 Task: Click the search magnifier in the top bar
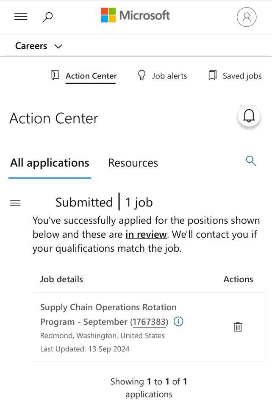point(47,17)
